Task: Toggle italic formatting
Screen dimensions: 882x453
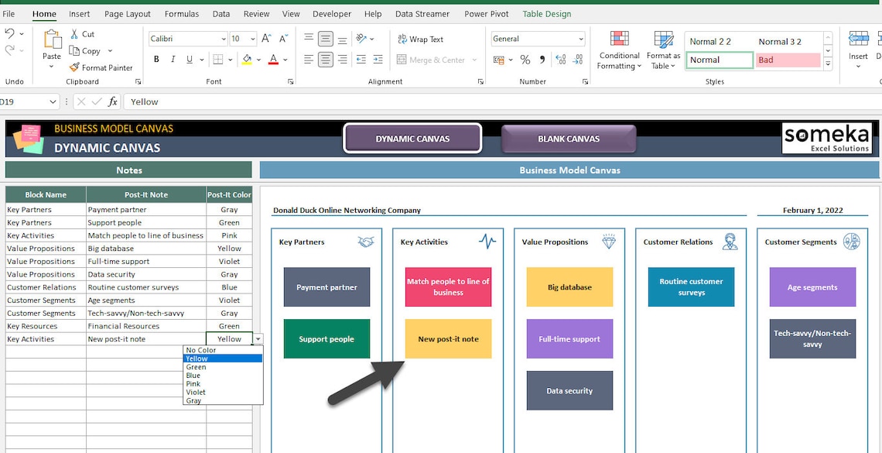Action: pyautogui.click(x=172, y=58)
